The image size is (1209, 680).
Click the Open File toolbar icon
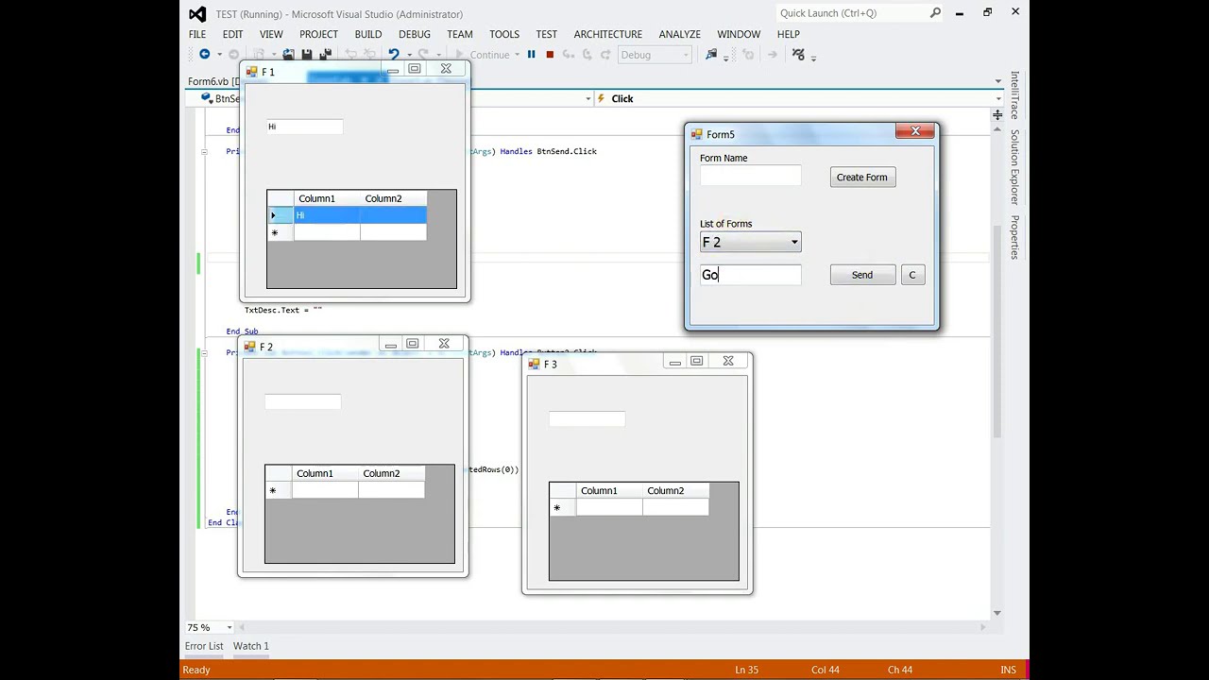(289, 55)
